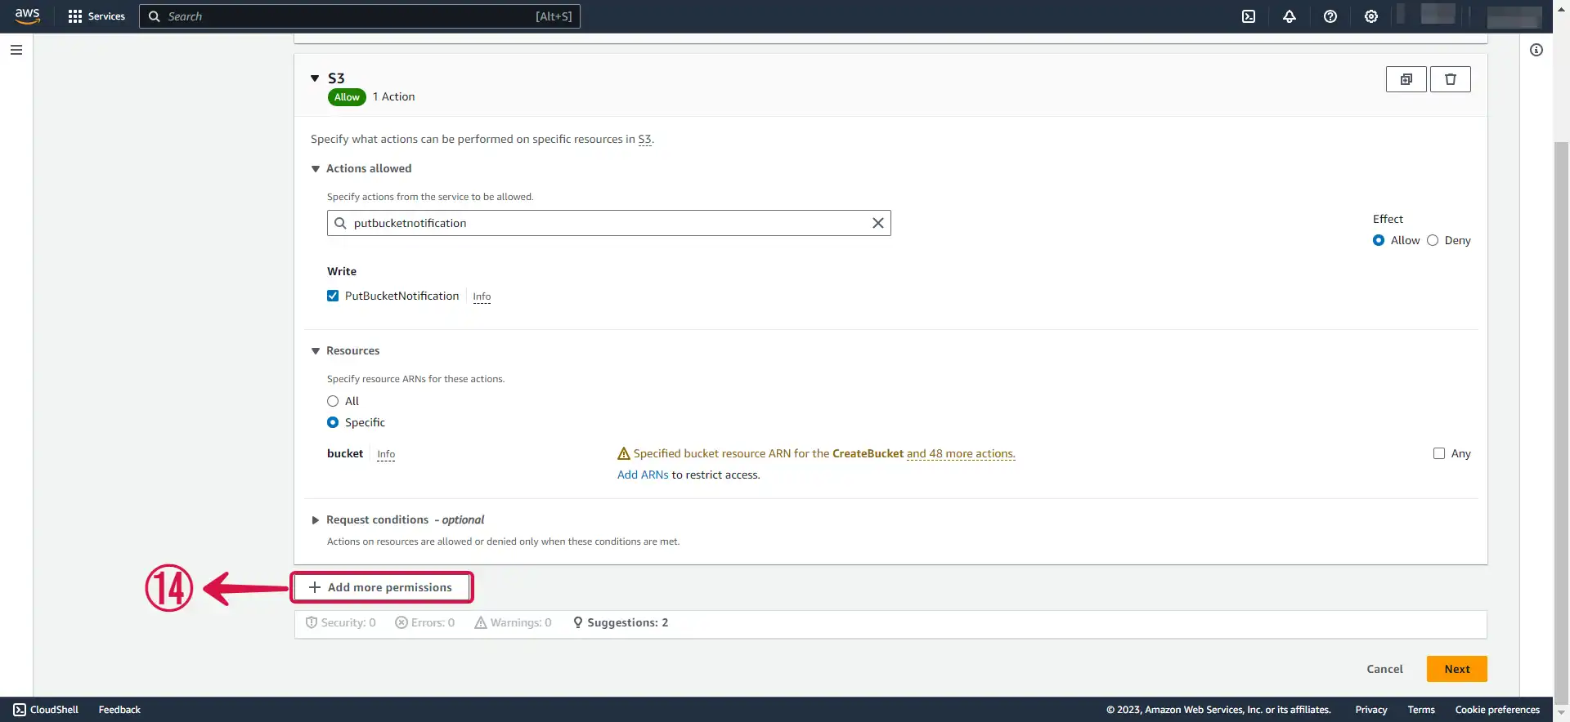The image size is (1570, 722).
Task: Select the Deny effect radio button
Action: 1433,240
